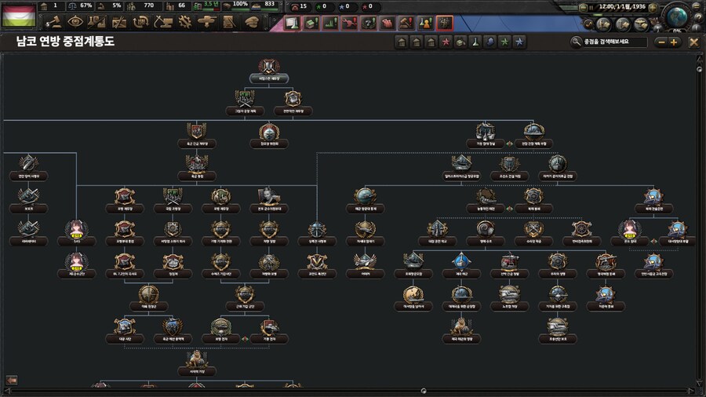Open politics via the country flag
Image resolution: width=706 pixels, height=397 pixels.
(17, 14)
